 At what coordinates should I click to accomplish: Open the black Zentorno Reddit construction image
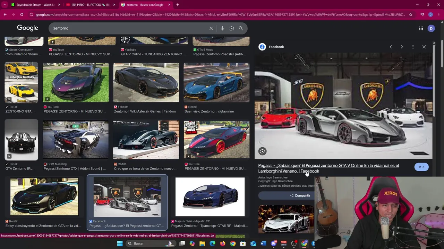[44, 197]
